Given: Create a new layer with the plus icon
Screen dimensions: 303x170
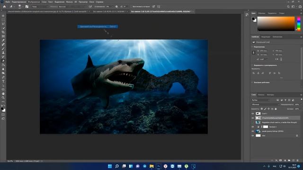Looking at the screenshot, I should pyautogui.click(x=294, y=161).
